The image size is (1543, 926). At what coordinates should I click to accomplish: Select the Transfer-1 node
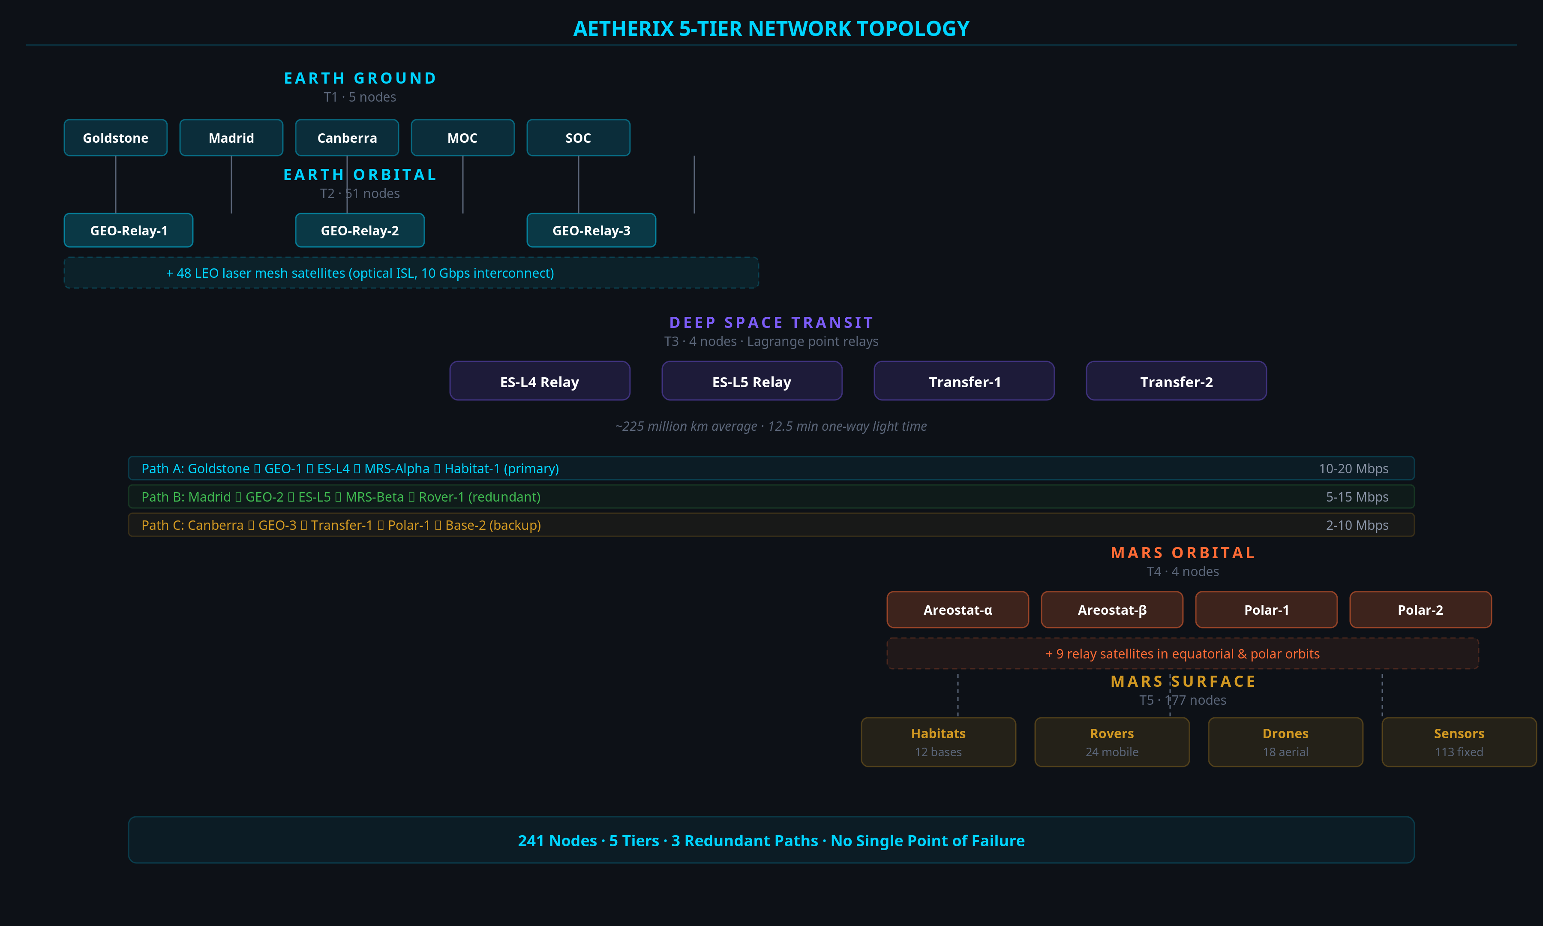point(964,381)
